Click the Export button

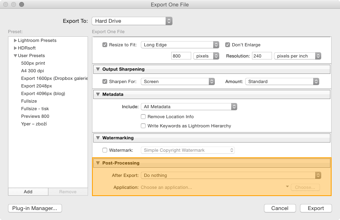(x=316, y=208)
